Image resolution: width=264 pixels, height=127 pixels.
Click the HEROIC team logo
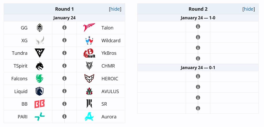[x=89, y=78]
